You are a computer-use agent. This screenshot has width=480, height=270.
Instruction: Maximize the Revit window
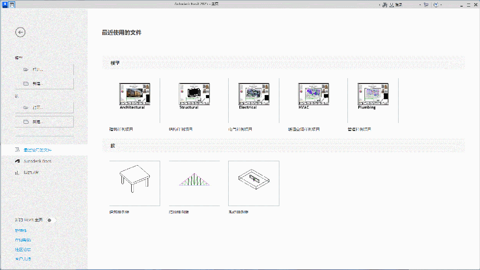pyautogui.click(x=468, y=5)
